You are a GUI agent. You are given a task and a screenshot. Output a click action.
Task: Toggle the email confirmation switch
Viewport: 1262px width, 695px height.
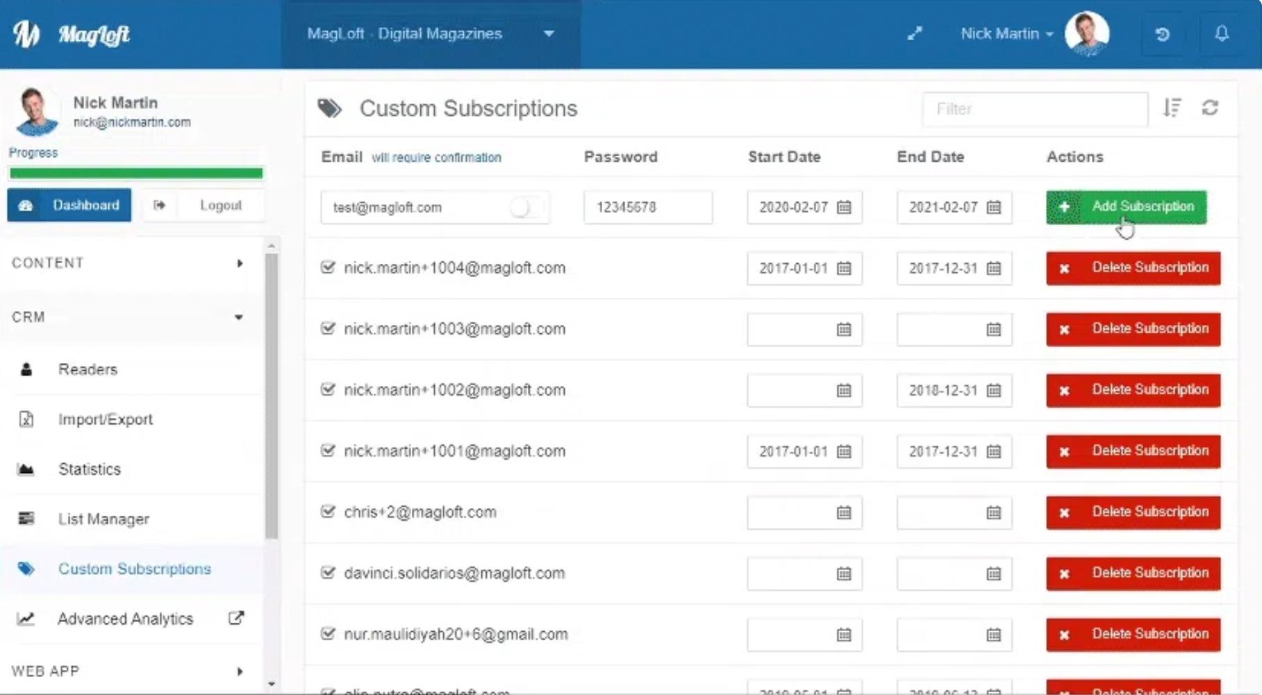(525, 208)
